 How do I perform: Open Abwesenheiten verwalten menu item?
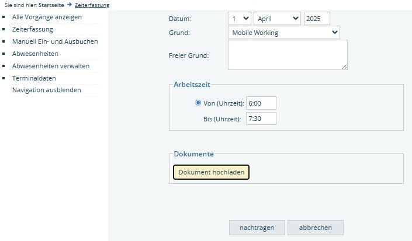coord(51,66)
